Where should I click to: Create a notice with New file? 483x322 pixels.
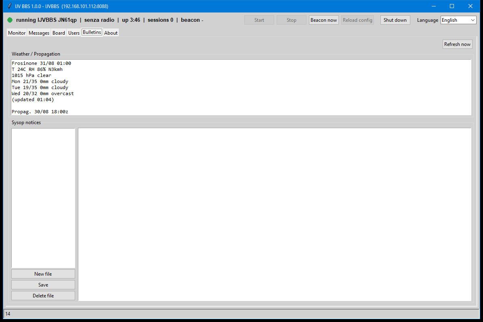[x=43, y=274]
